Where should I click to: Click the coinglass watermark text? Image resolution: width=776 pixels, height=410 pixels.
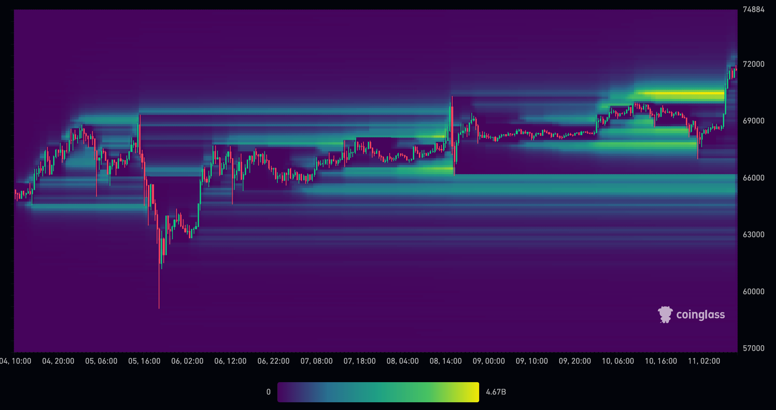[x=700, y=315]
